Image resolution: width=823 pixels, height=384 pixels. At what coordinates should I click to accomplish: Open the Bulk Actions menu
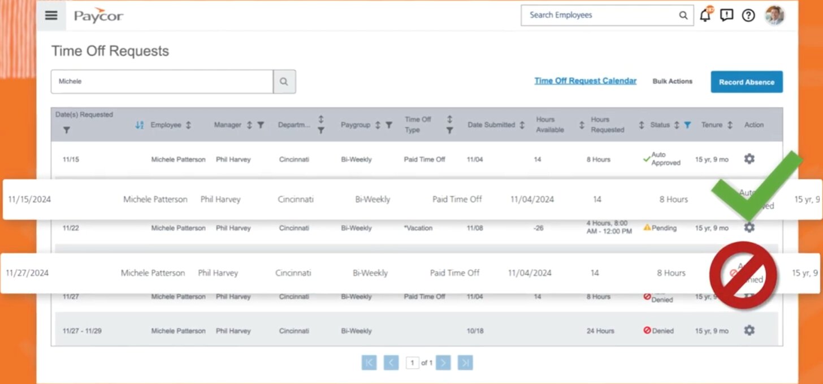tap(672, 81)
